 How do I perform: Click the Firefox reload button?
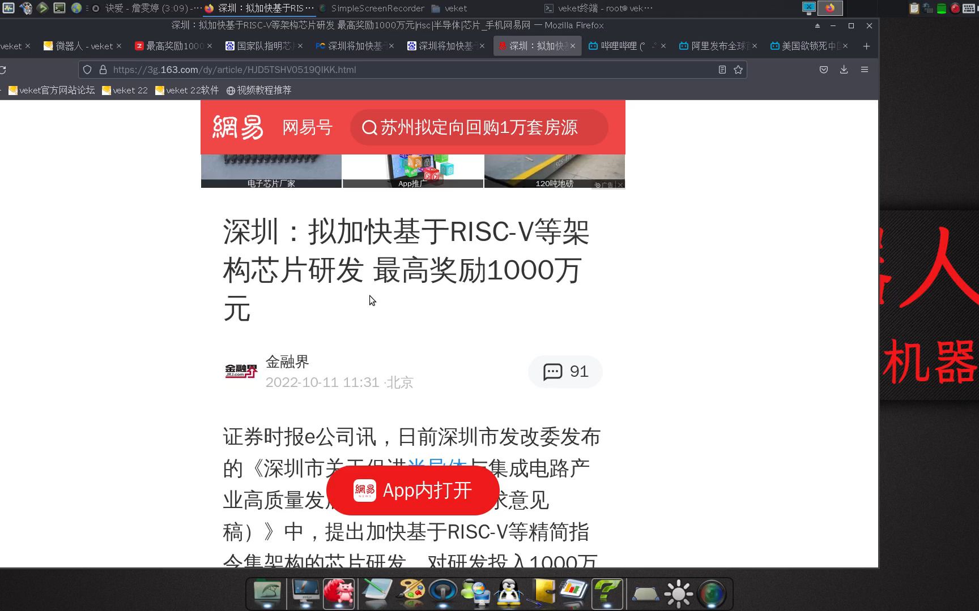click(3, 70)
